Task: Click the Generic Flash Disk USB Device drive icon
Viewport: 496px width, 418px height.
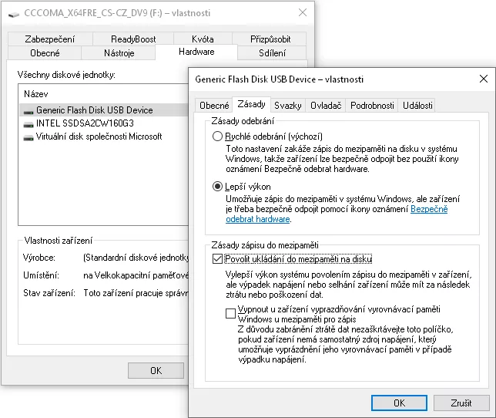Action: coord(28,110)
